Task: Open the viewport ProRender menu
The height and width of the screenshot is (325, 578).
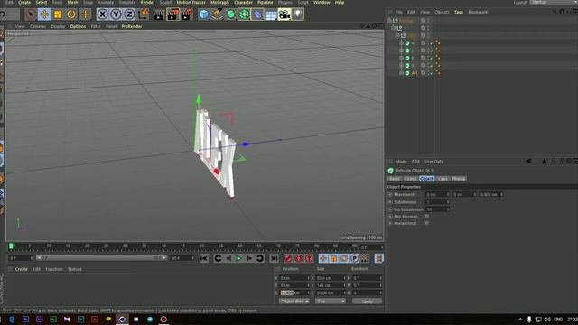Action: (x=132, y=26)
